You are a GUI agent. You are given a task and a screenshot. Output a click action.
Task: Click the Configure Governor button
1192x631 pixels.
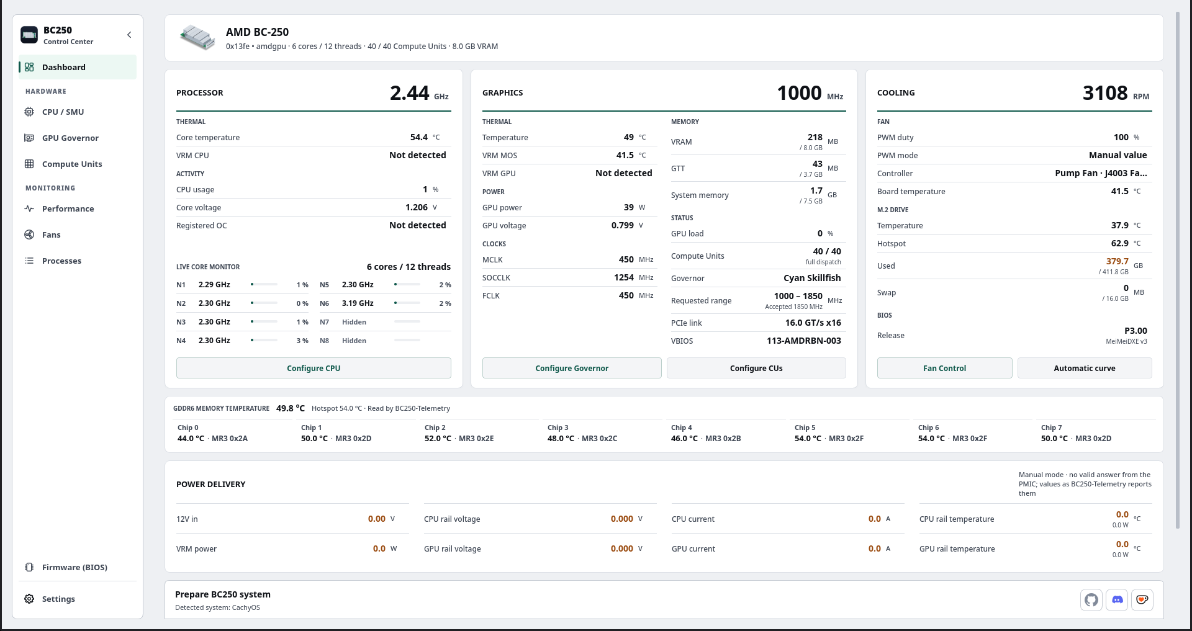[x=572, y=368]
